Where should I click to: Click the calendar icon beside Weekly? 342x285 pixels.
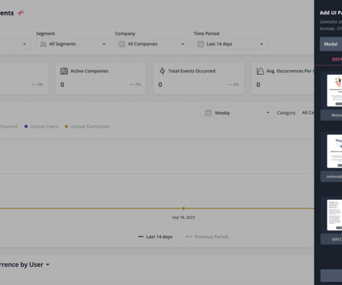tap(208, 113)
